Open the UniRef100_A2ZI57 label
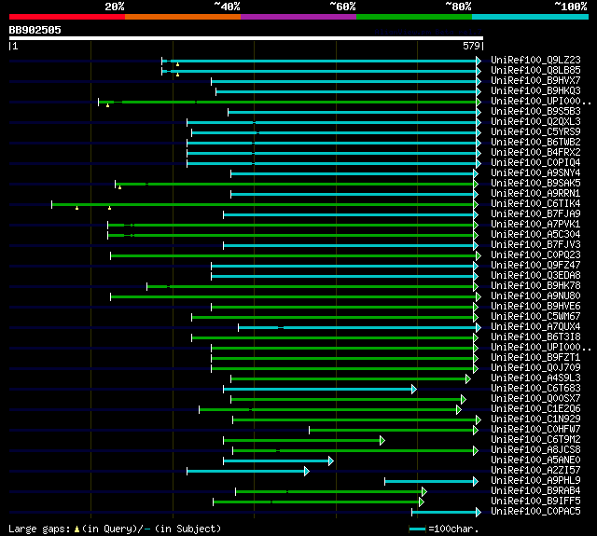The height and width of the screenshot is (536, 597). coord(535,471)
